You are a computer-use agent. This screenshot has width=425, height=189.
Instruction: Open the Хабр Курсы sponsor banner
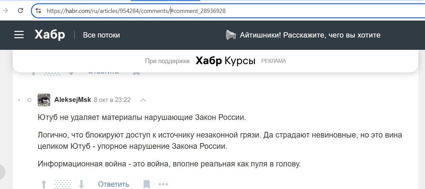tap(225, 61)
